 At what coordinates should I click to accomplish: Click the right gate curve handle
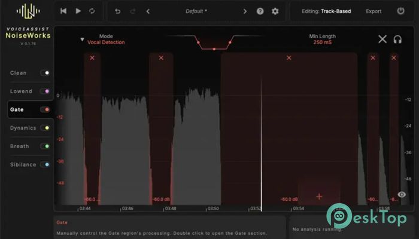tap(230, 42)
